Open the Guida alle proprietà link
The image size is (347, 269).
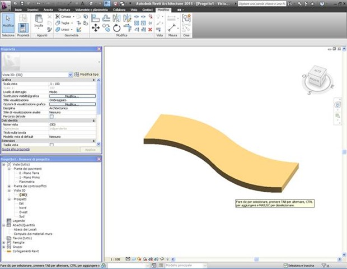[15, 150]
